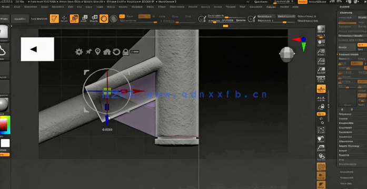Toggle the orange Gizmo 3D button

[104, 18]
